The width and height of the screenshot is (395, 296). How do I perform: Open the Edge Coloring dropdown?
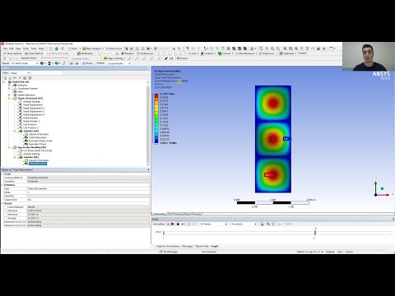click(114, 58)
